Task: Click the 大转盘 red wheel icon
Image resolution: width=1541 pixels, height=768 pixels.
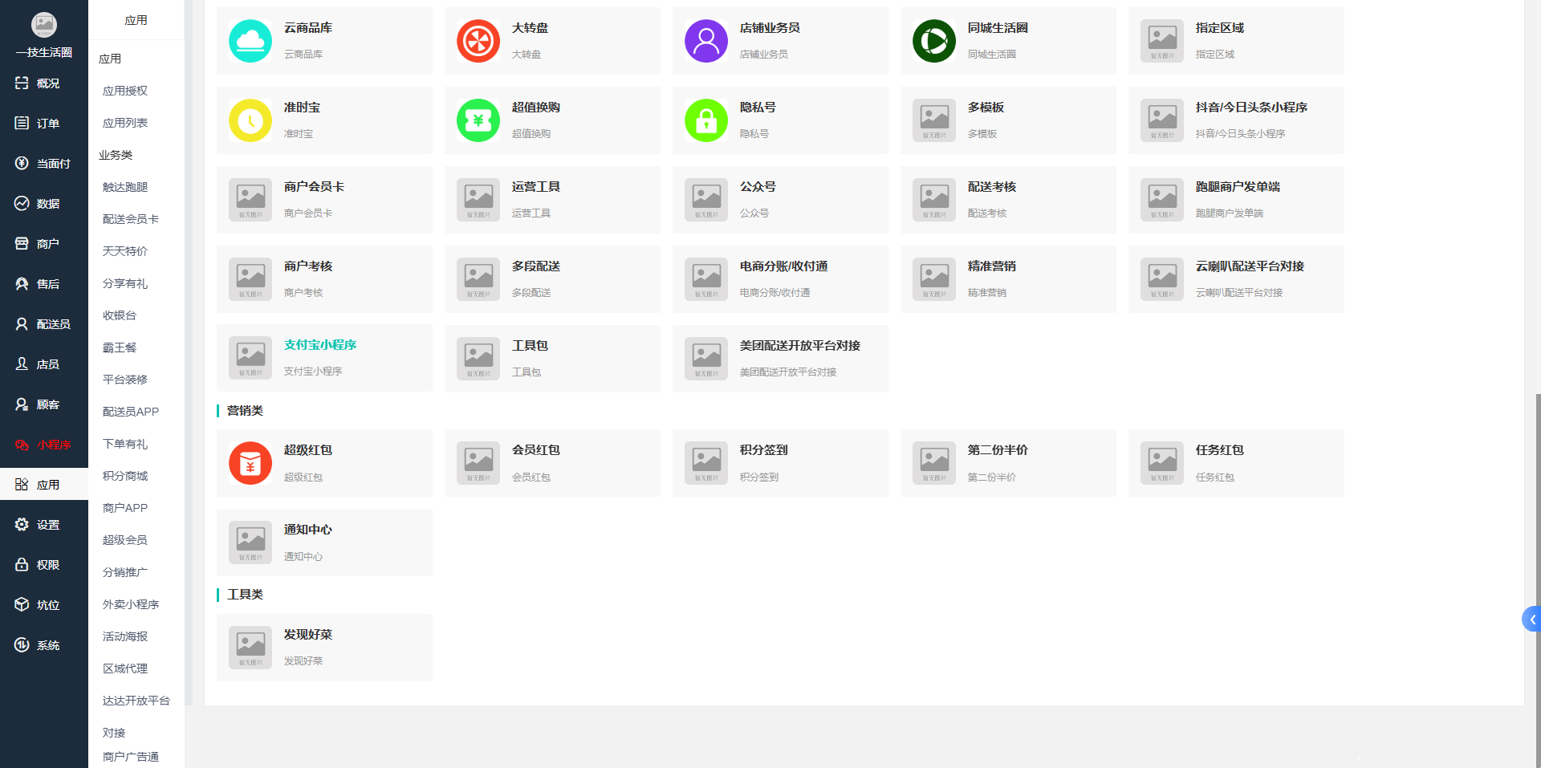Action: (x=478, y=41)
